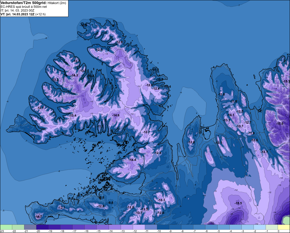The image size is (290, 233).
Task: Click the 'Hitakort (2m)' label in header
Action: tap(57, 3)
